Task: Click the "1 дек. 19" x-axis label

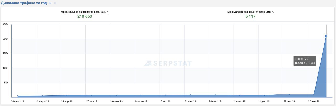Action: [264, 101]
